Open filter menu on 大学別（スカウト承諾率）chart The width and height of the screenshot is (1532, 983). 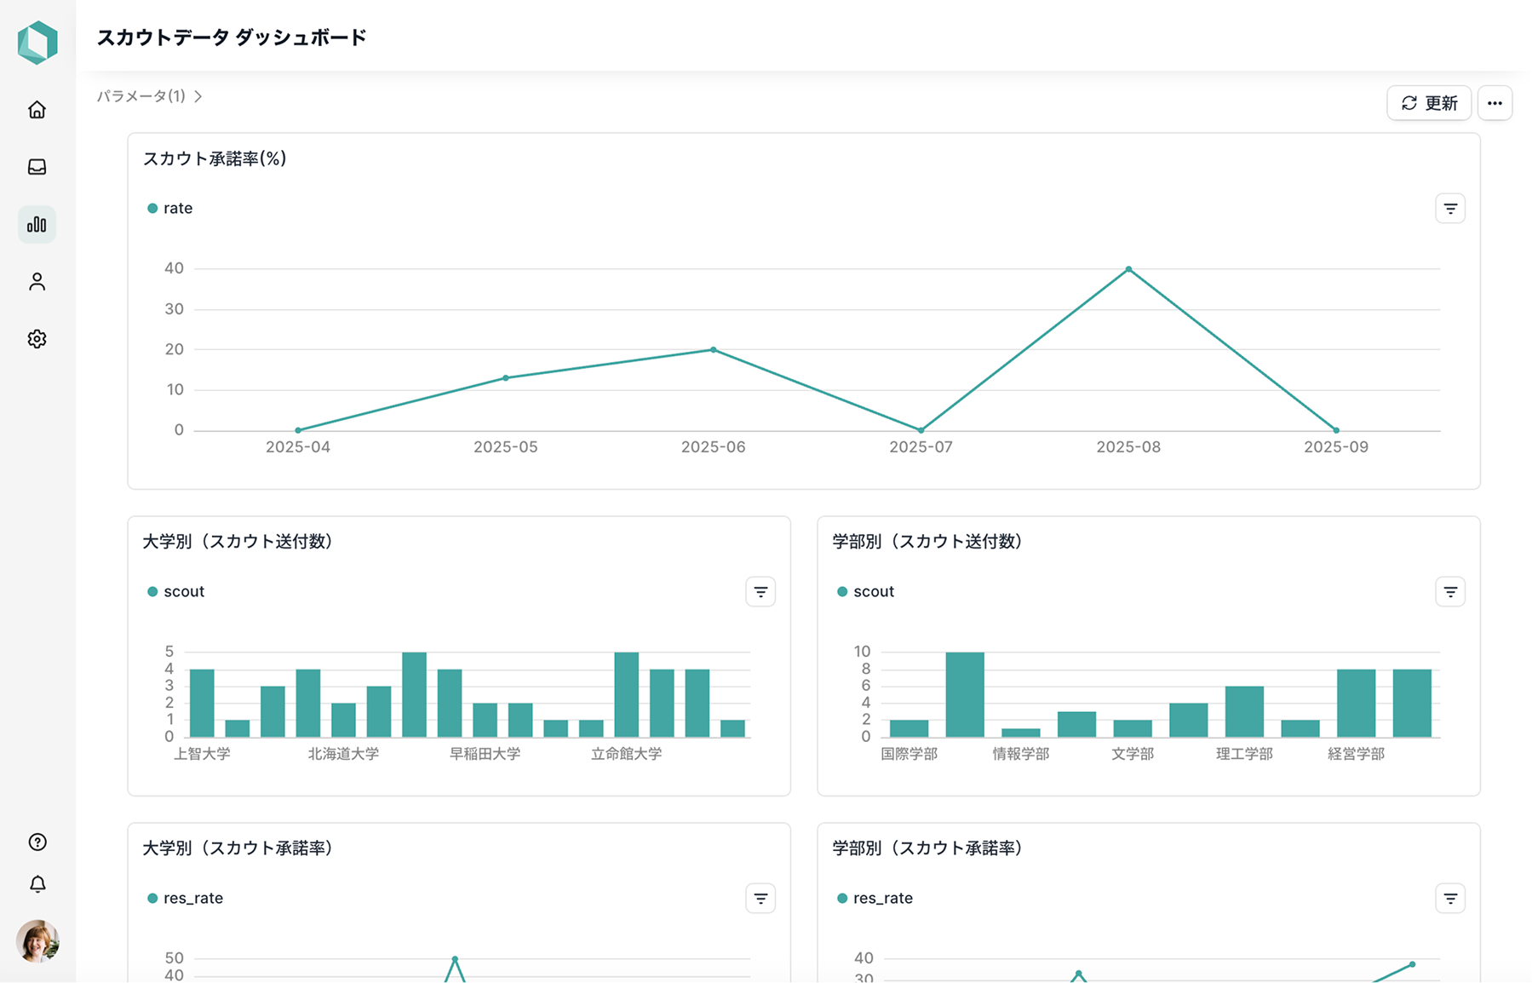click(x=760, y=898)
